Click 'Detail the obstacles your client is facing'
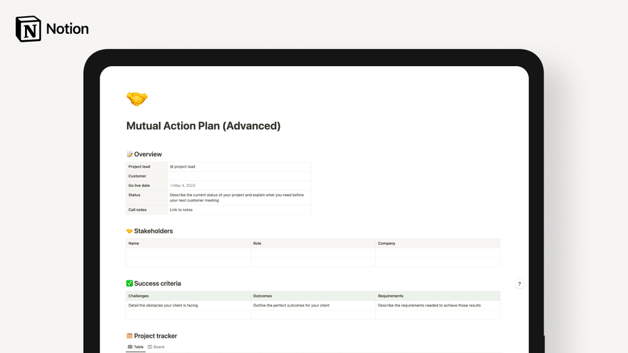The width and height of the screenshot is (628, 353). (x=163, y=306)
